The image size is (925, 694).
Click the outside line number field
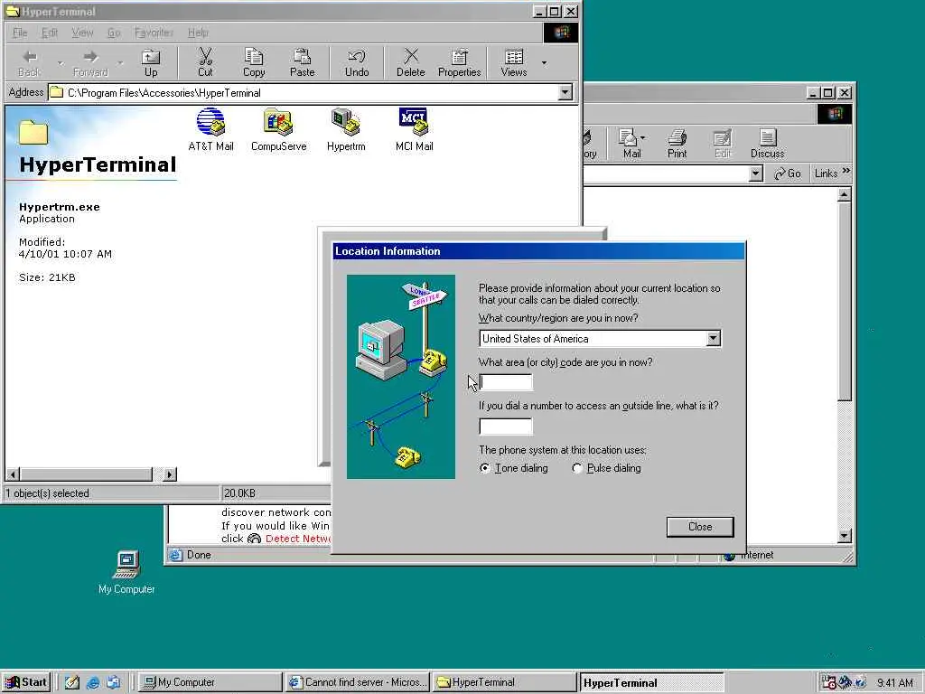(506, 427)
